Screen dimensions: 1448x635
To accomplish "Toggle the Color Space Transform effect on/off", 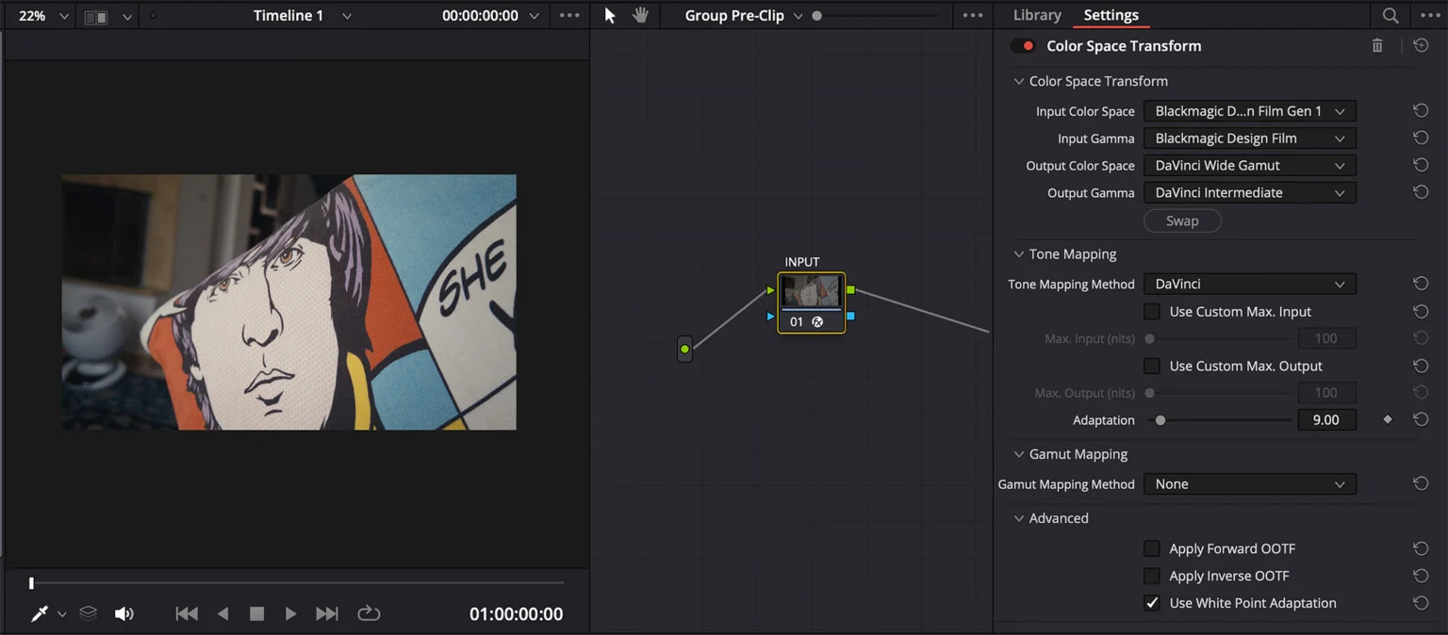I will [1023, 46].
